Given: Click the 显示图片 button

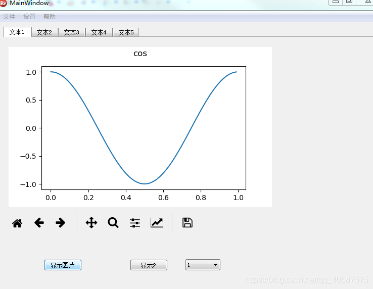Looking at the screenshot, I should [63, 265].
